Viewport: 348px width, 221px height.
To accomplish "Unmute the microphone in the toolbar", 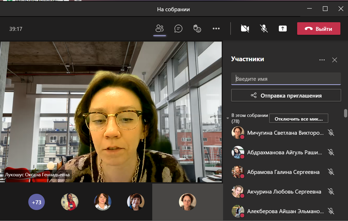I will [264, 29].
